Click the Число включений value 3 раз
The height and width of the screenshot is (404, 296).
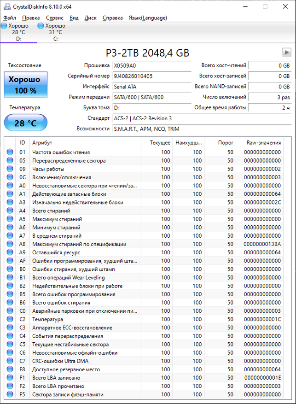click(x=270, y=97)
